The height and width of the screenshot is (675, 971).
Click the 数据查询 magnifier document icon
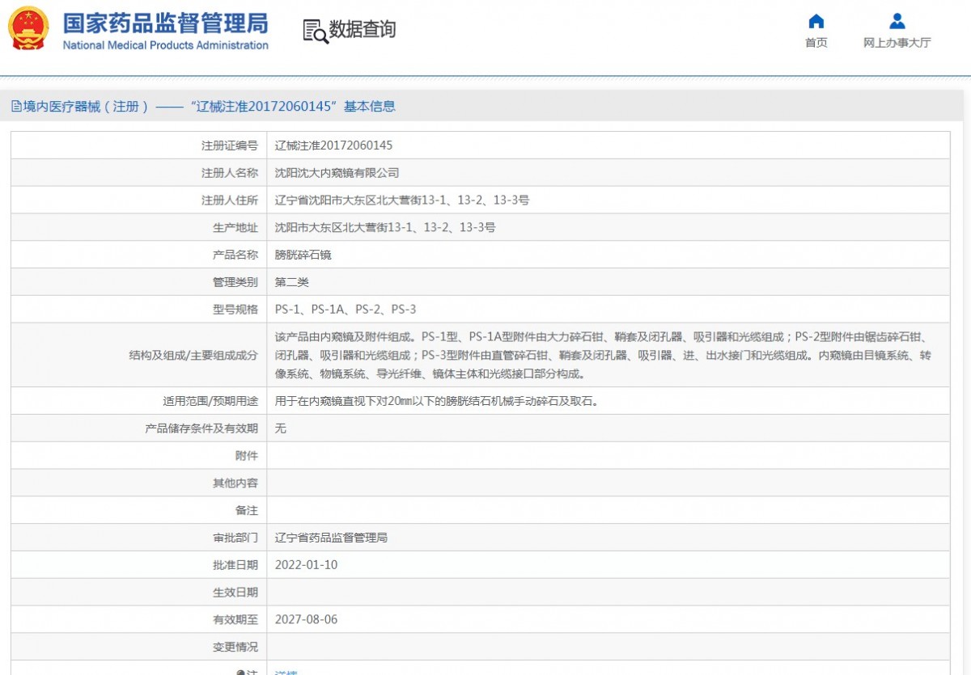(x=315, y=31)
